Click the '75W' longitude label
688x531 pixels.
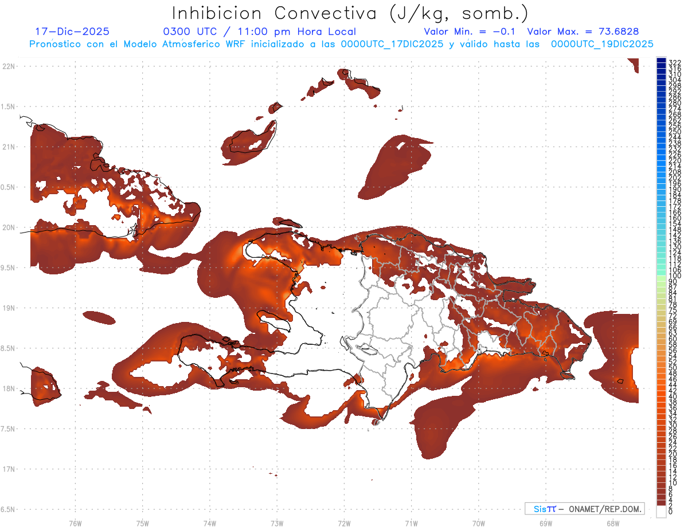pyautogui.click(x=142, y=523)
